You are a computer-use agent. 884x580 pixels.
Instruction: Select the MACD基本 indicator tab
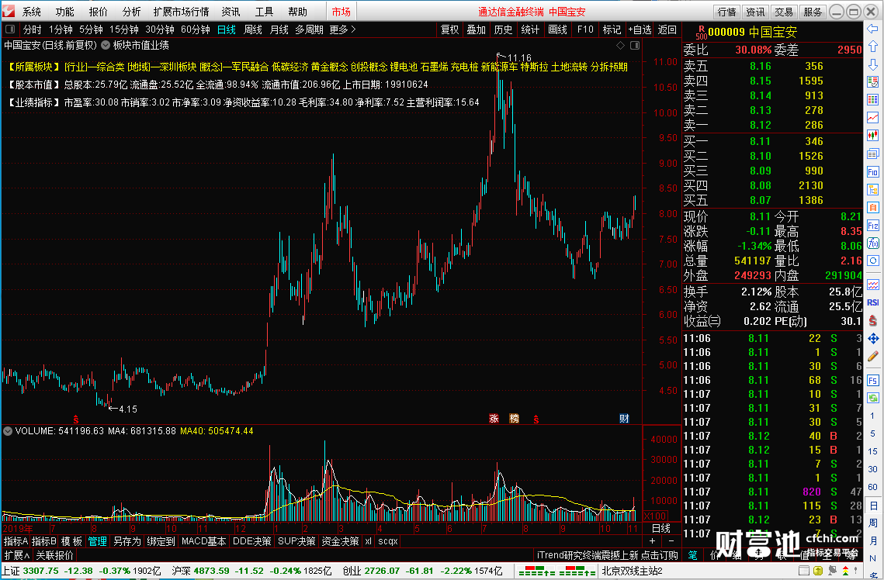tap(203, 541)
